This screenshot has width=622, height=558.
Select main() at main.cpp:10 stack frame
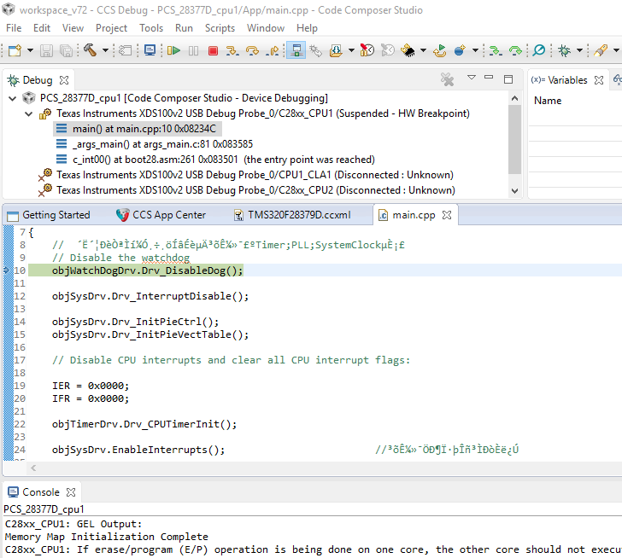138,129
